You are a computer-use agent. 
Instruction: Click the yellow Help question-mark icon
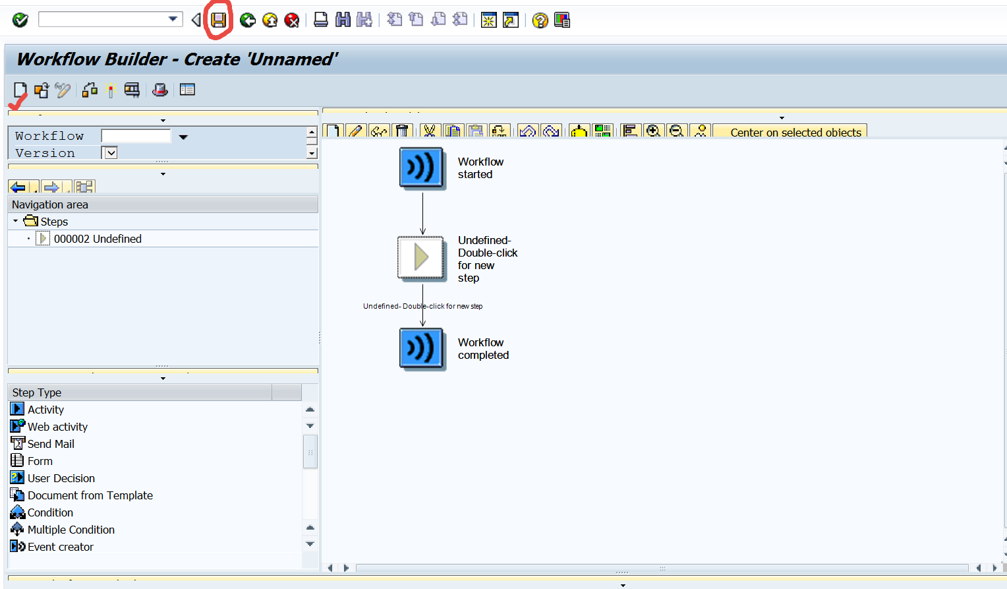click(x=540, y=20)
